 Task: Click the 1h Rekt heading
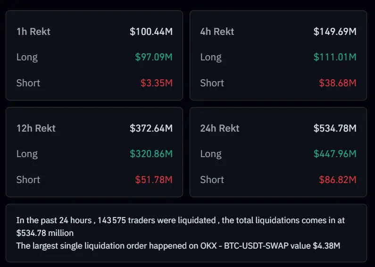pyautogui.click(x=33, y=32)
